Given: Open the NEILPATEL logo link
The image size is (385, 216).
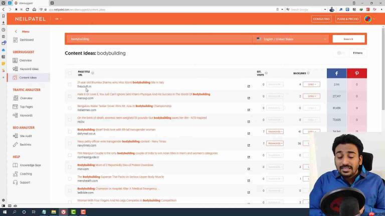Looking at the screenshot, I should point(30,19).
